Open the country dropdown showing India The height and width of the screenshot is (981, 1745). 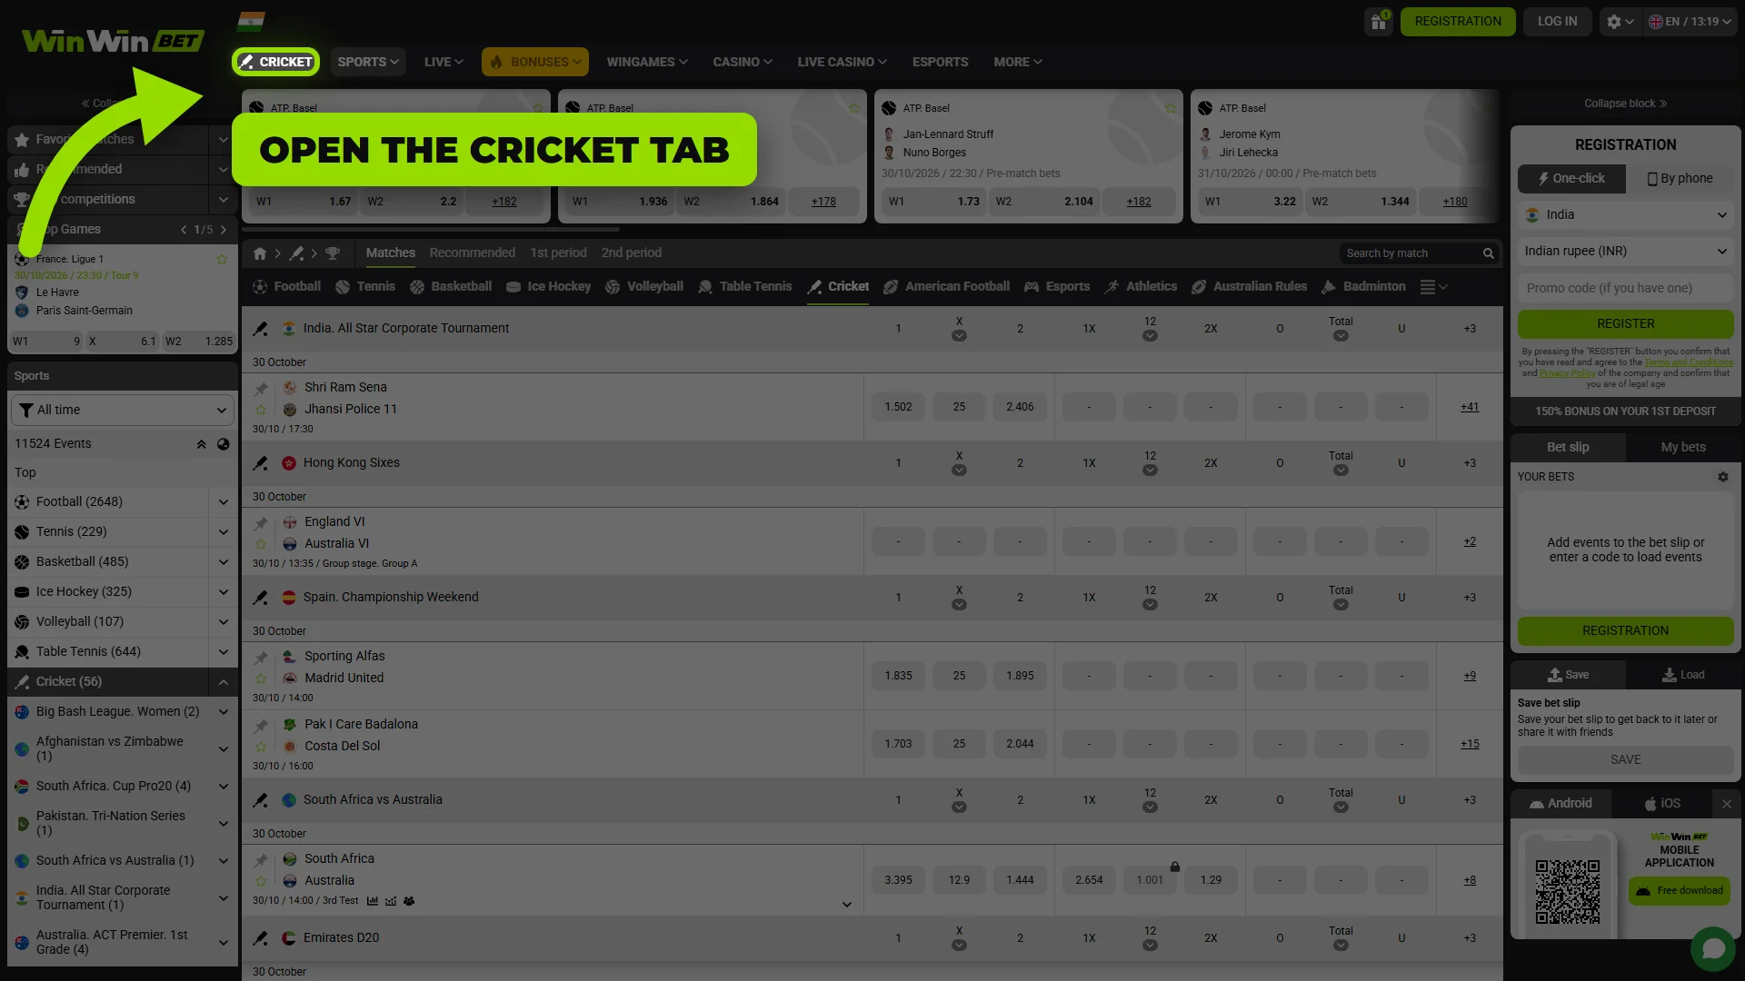1625,215
